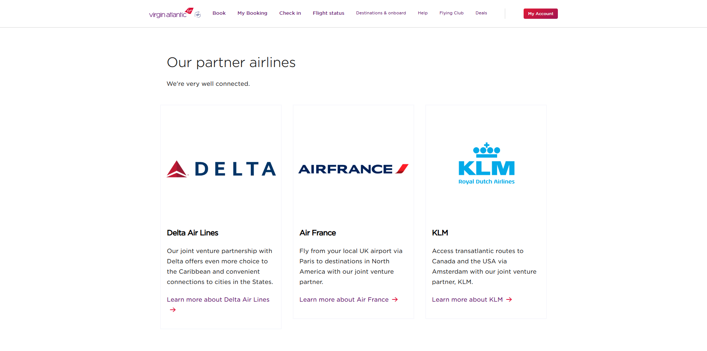Select the KLM Royal Dutch Airlines logo
This screenshot has height=351, width=707.
[486, 163]
